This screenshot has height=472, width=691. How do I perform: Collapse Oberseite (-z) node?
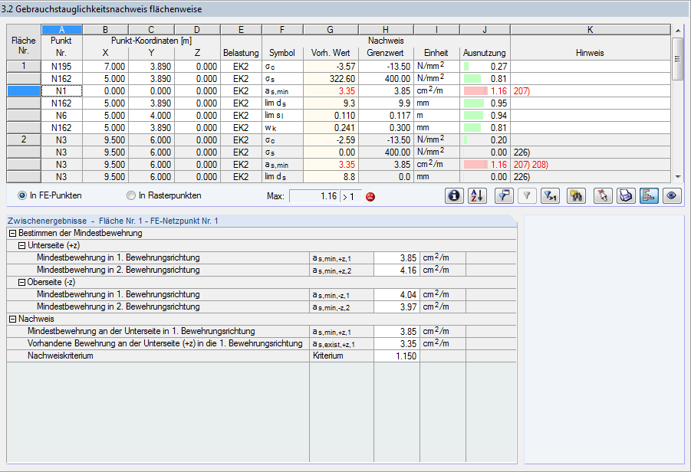click(21, 282)
